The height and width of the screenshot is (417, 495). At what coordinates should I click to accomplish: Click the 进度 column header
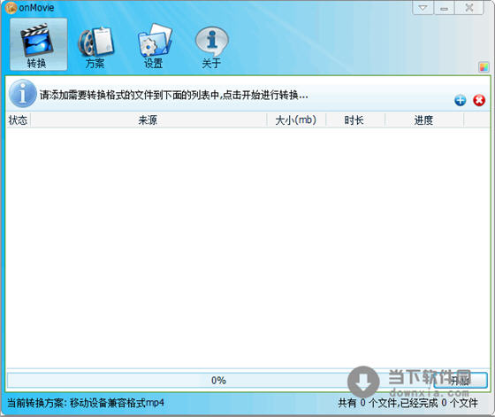point(424,120)
